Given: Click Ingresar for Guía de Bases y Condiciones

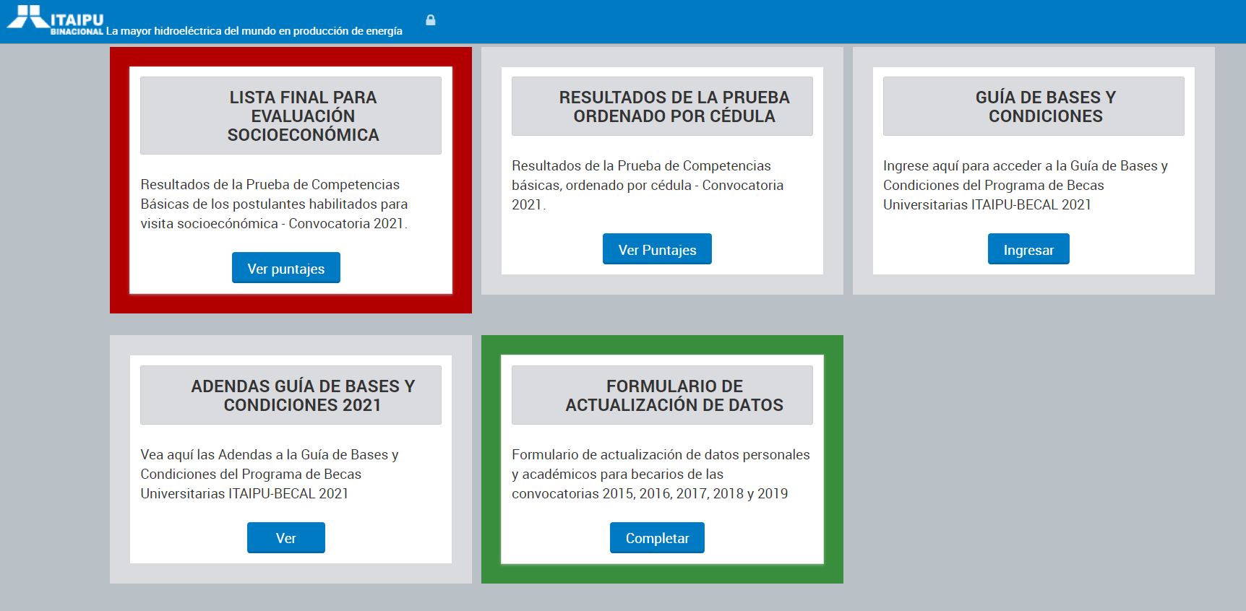Looking at the screenshot, I should [x=1028, y=249].
